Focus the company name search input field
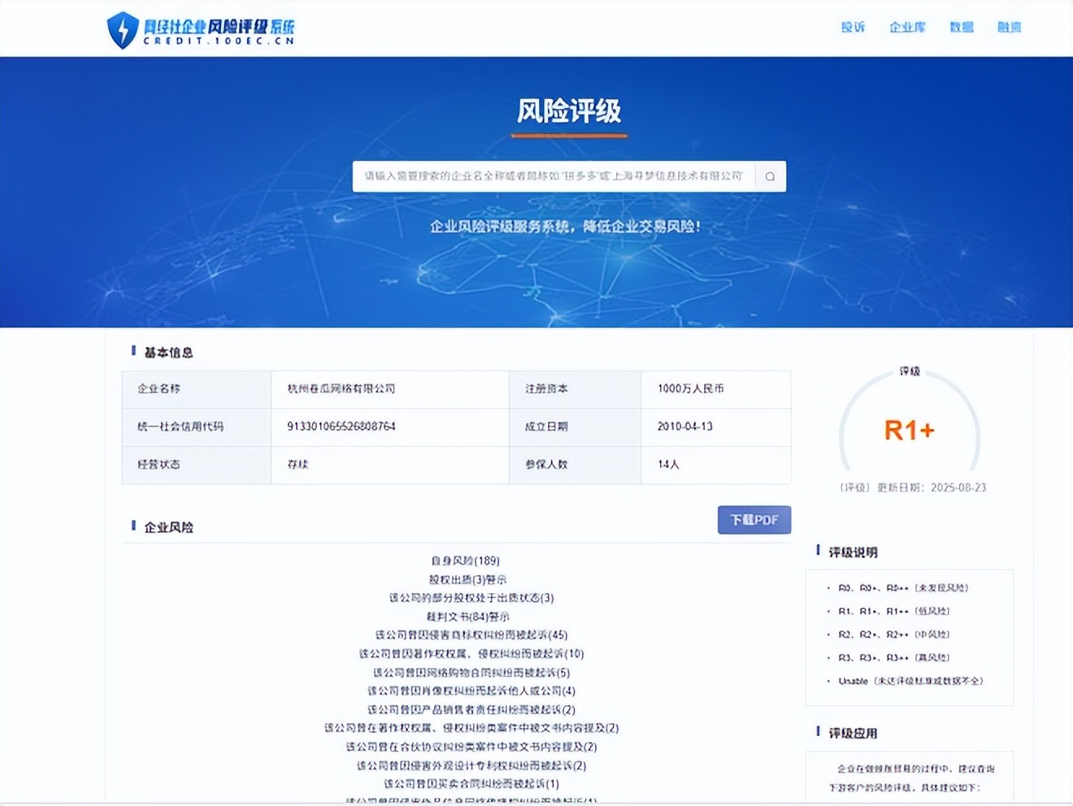 (554, 176)
